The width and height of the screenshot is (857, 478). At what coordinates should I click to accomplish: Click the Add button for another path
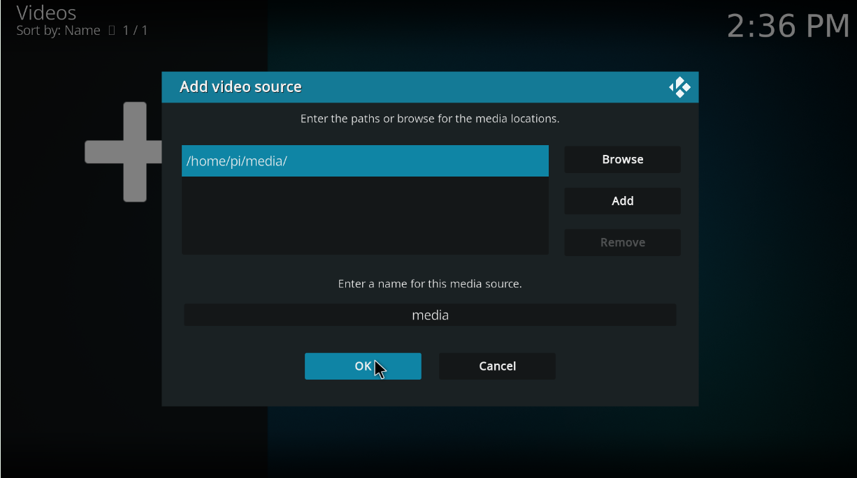tap(622, 201)
